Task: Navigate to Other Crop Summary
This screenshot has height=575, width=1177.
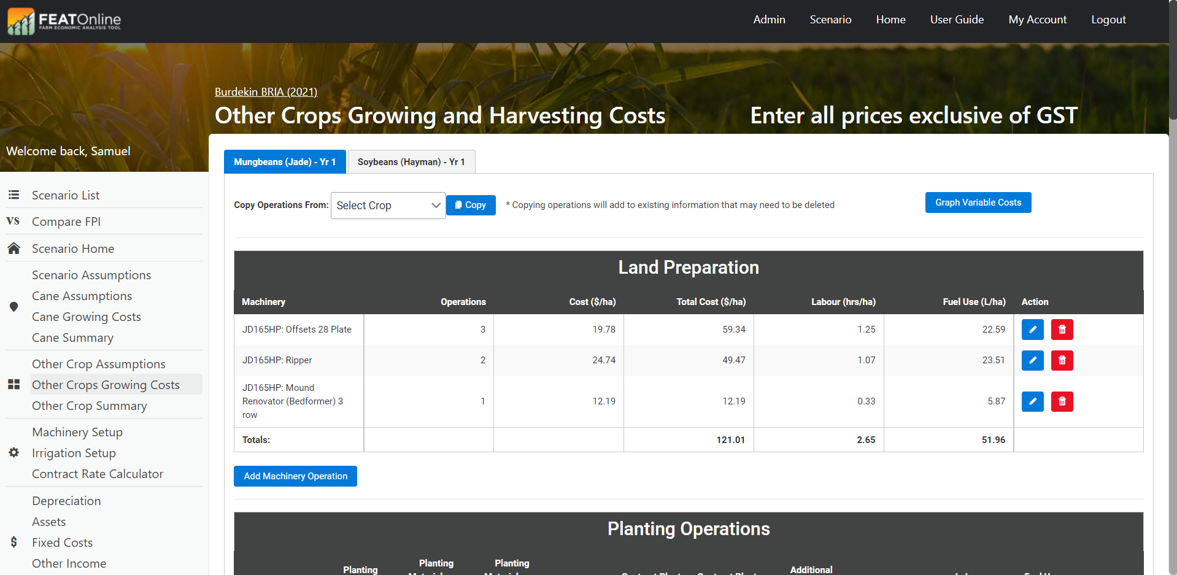Action: point(90,406)
